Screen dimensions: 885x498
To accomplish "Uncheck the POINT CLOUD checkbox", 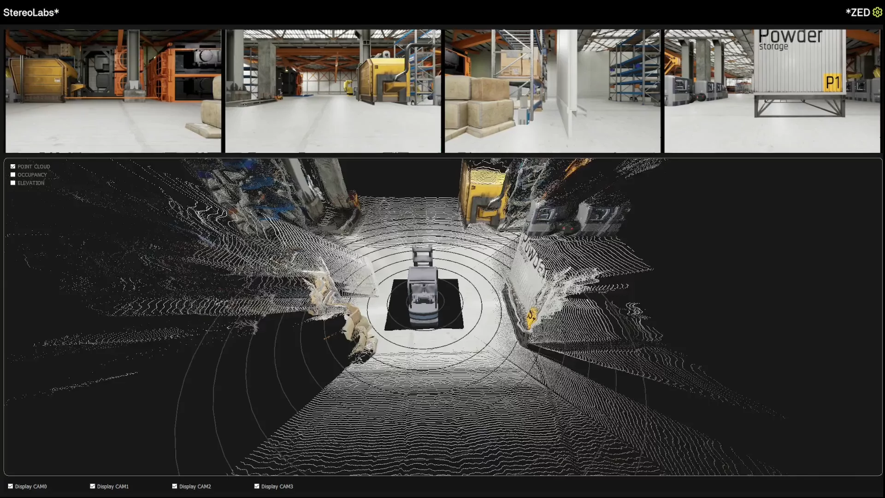I will (x=13, y=166).
